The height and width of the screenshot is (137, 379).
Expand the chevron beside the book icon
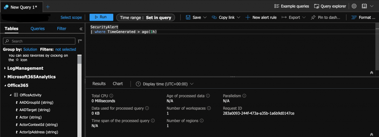372,6
